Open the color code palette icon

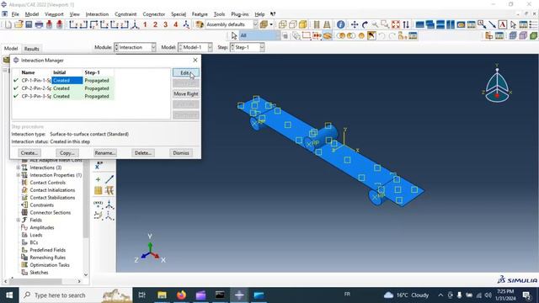pyautogui.click(x=200, y=24)
